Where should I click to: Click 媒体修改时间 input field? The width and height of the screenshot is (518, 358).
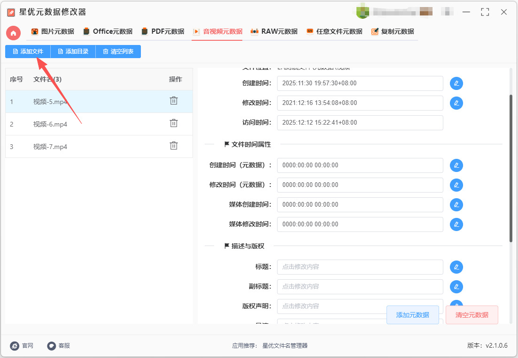(360, 224)
